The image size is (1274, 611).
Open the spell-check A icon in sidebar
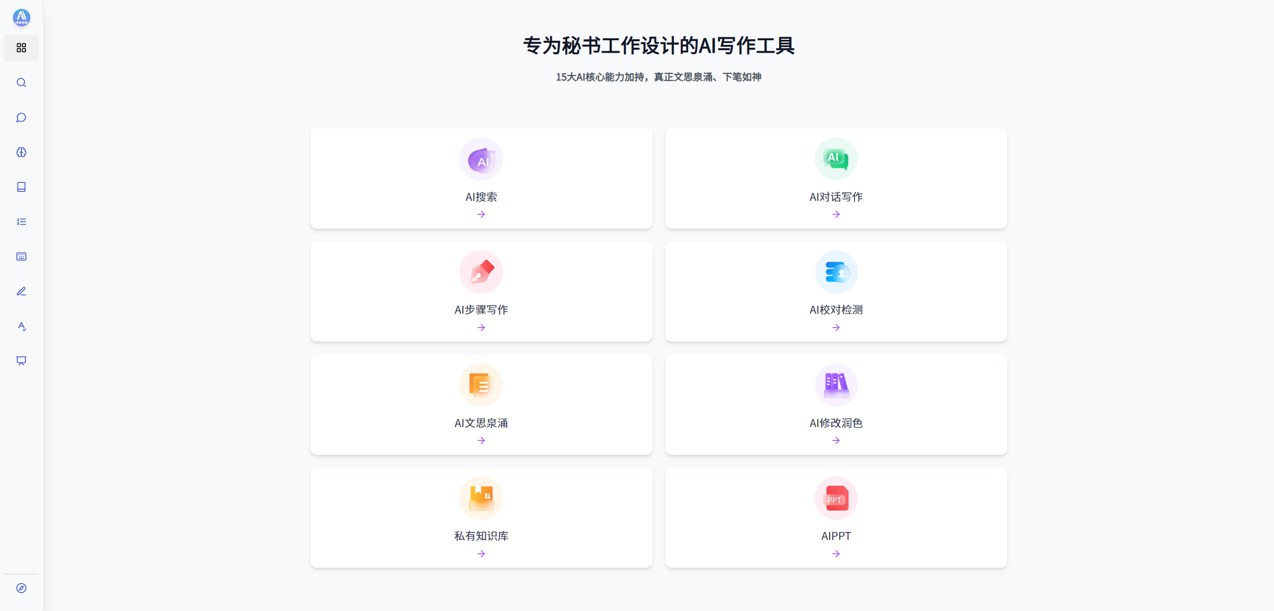(x=21, y=326)
